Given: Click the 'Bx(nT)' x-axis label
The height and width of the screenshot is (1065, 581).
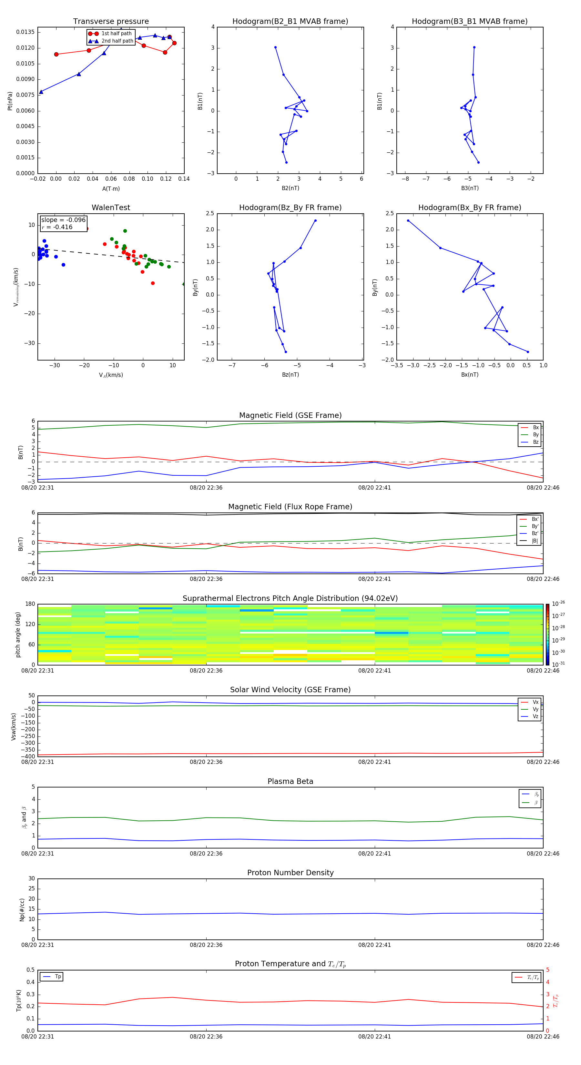Looking at the screenshot, I should pyautogui.click(x=470, y=375).
